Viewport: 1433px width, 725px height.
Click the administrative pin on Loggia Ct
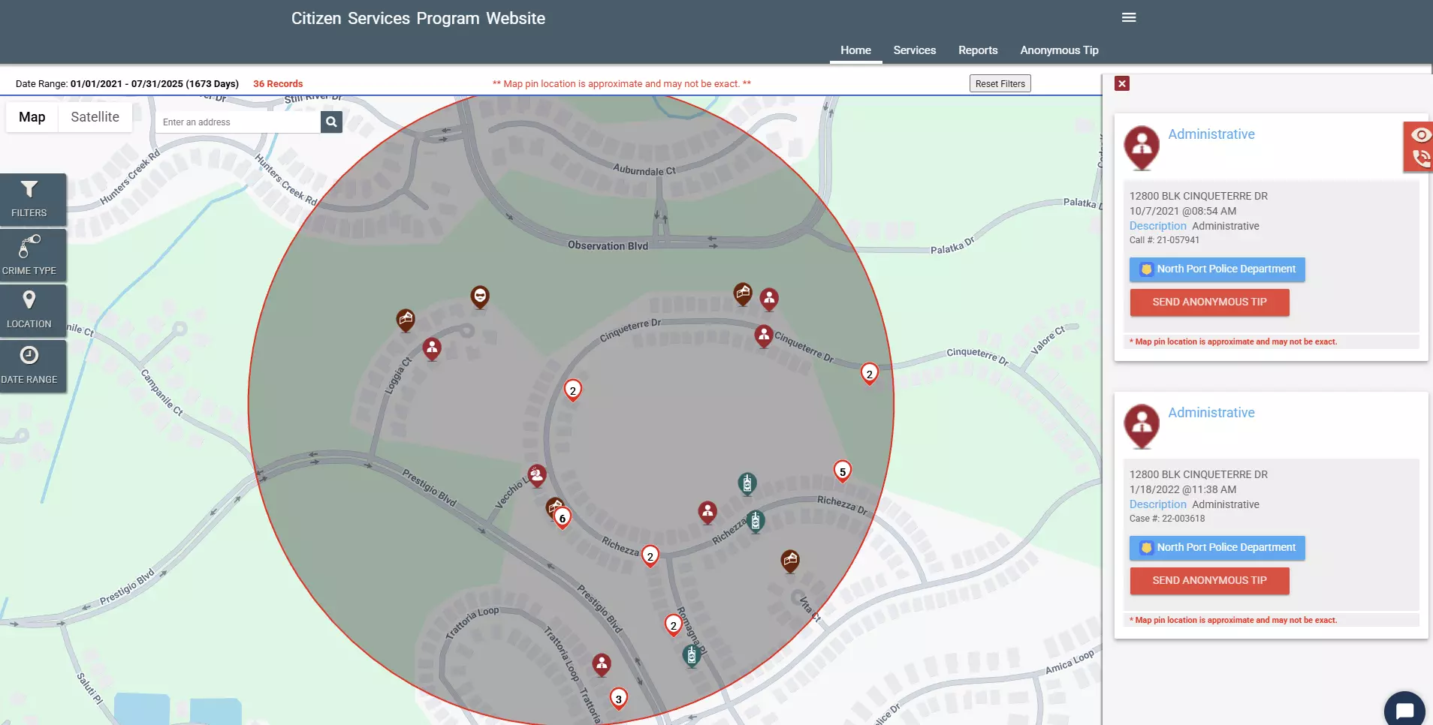pos(432,349)
